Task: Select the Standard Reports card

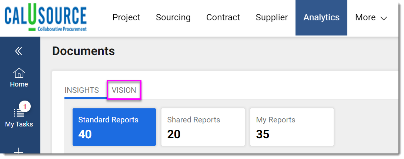Action: click(x=114, y=127)
